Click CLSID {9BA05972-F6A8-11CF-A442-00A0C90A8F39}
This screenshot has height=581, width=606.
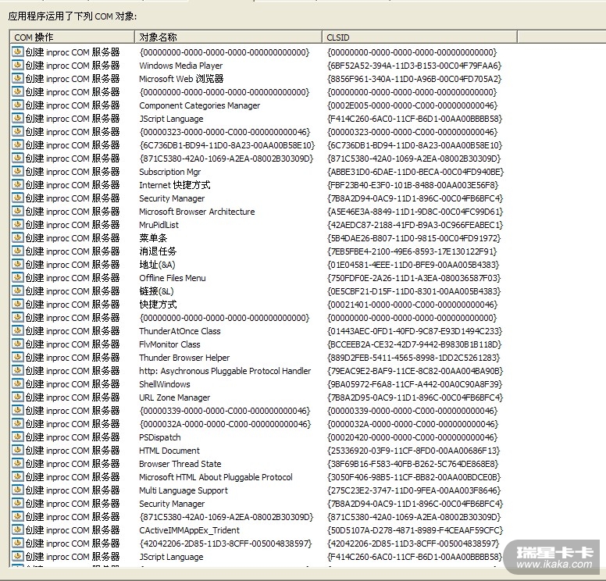click(x=415, y=384)
